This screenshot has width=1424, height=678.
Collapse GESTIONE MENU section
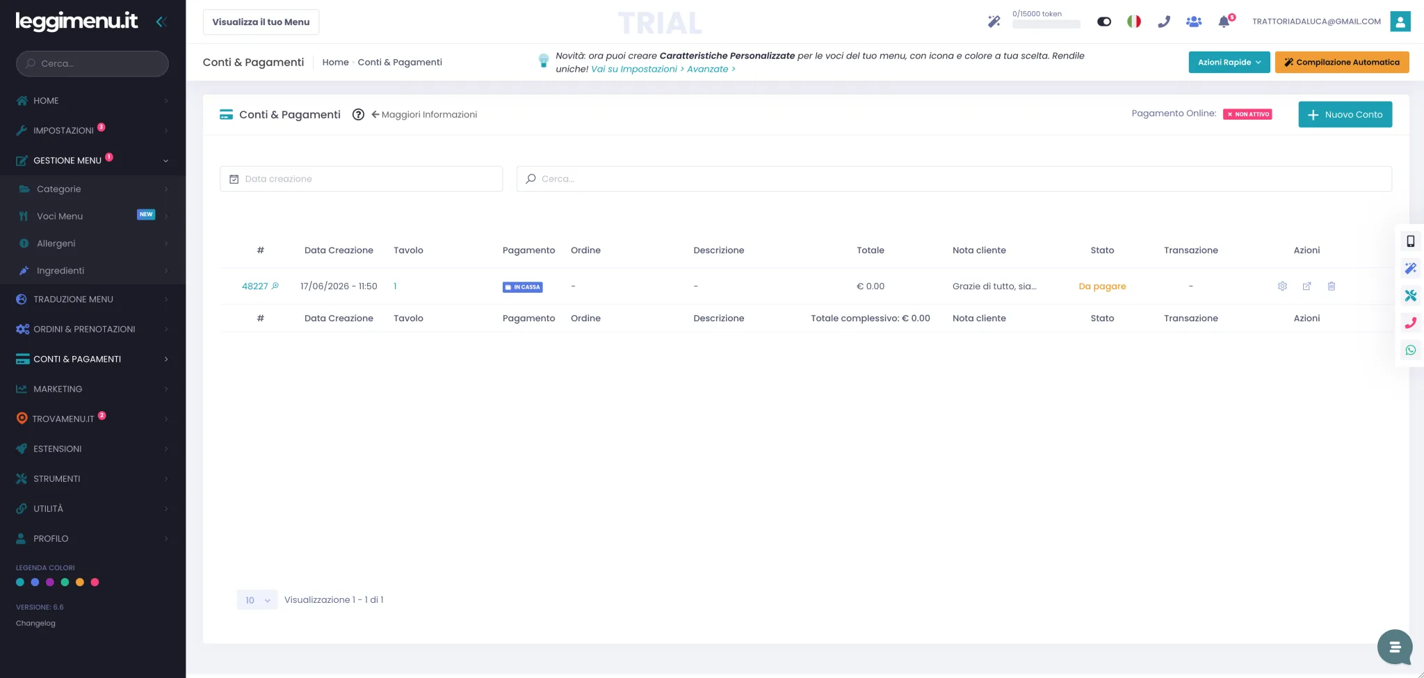pos(92,161)
